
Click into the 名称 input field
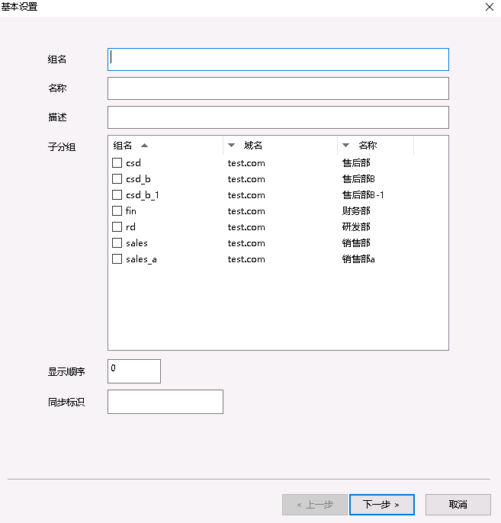click(x=278, y=88)
